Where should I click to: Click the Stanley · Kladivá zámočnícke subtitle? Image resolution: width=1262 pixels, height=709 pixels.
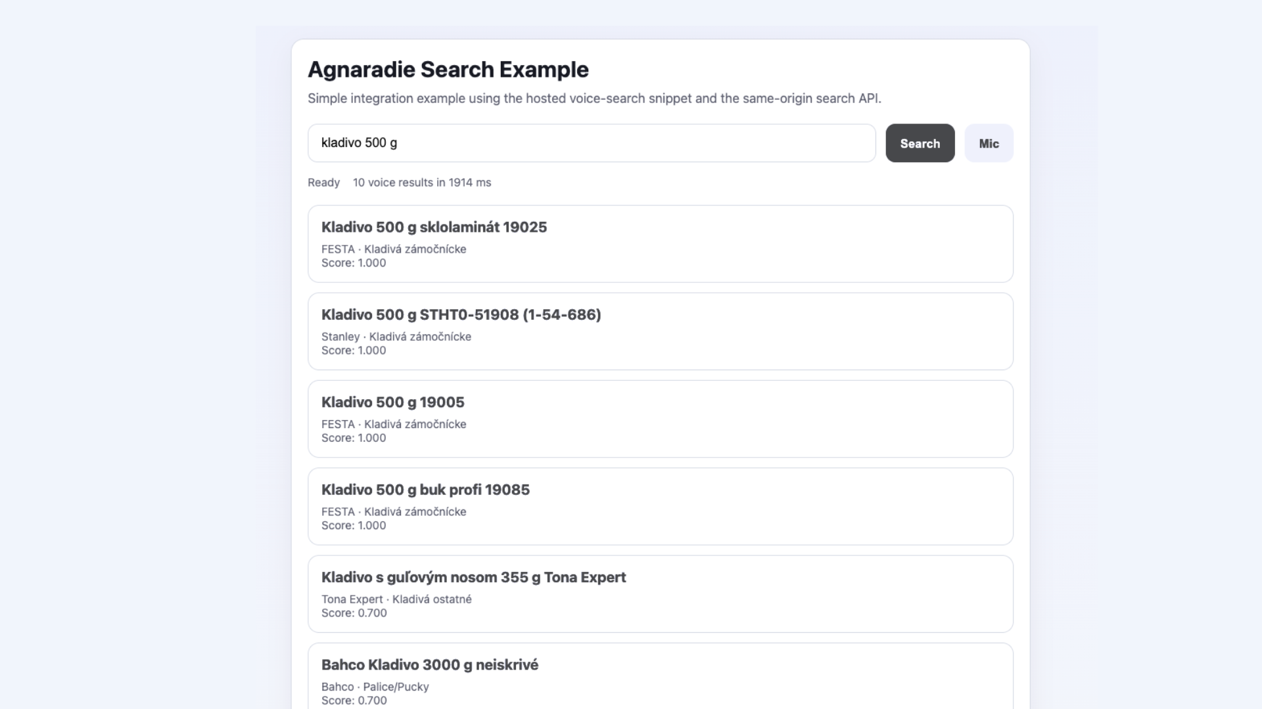[396, 337]
